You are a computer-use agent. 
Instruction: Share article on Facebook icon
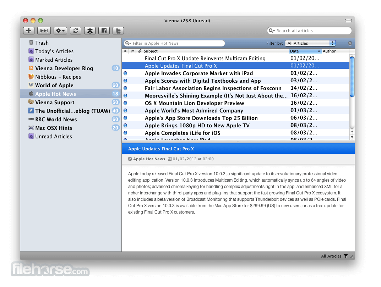tap(104, 31)
